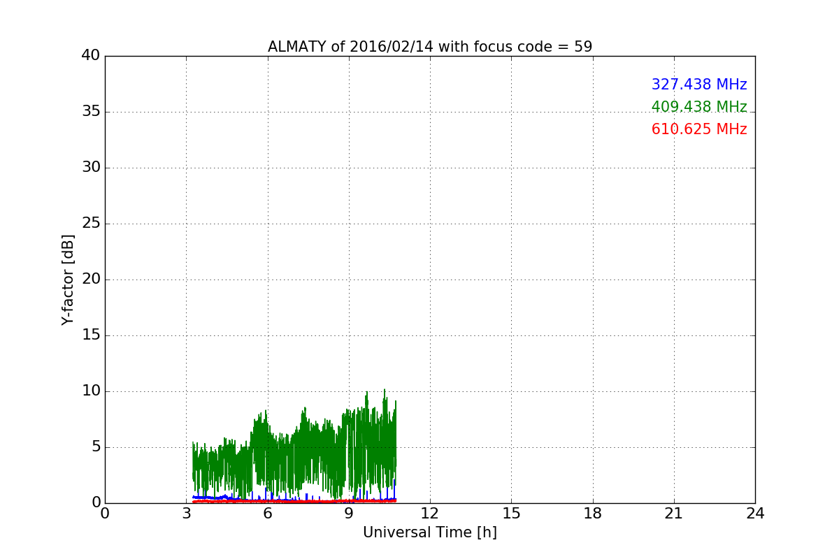The width and height of the screenshot is (839, 559).
Task: Click the y-axis tick label 20
Action: pos(90,279)
